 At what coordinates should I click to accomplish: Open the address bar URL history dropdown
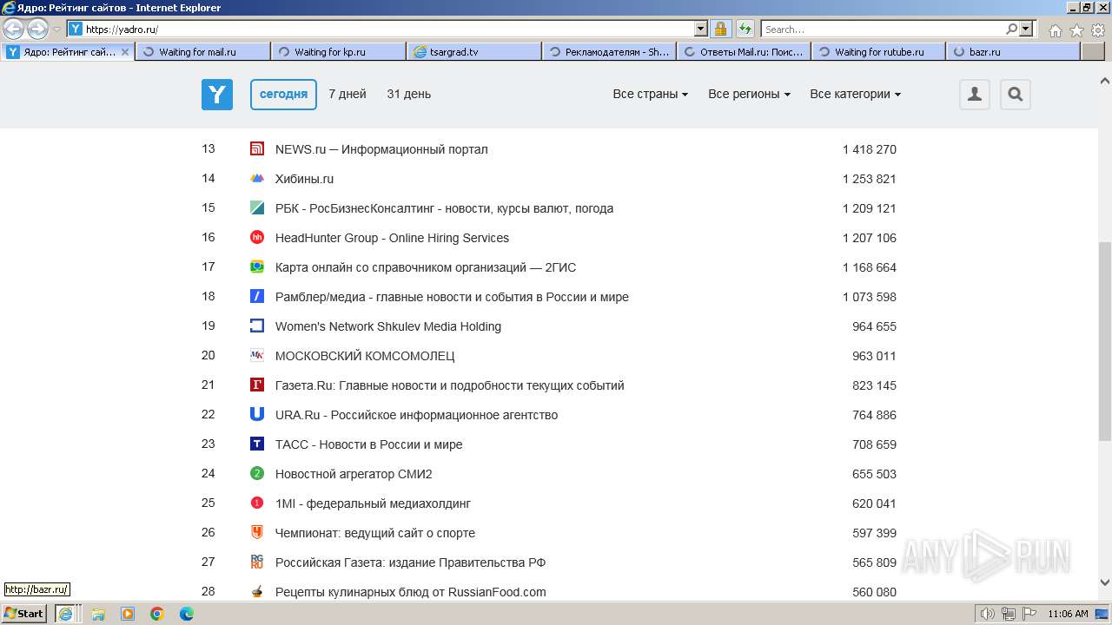701,29
